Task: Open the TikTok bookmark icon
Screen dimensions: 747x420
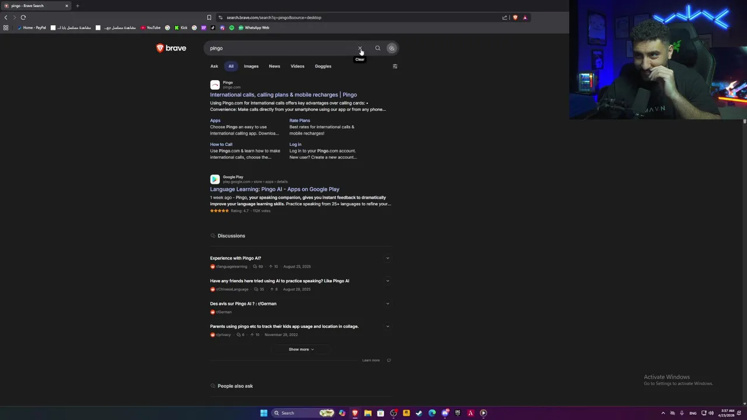Action: [213, 28]
